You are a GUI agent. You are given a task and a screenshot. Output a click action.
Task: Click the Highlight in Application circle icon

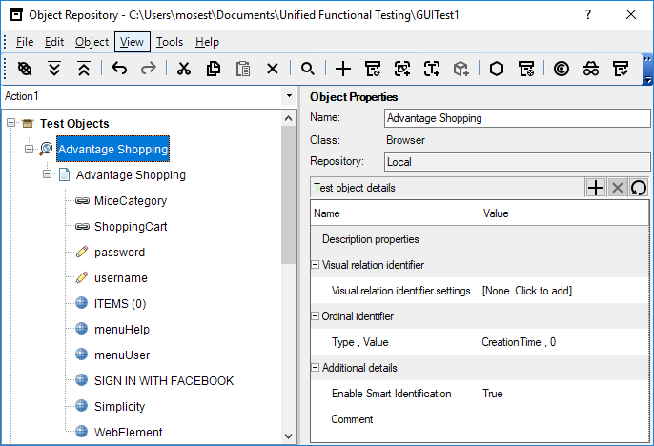click(561, 69)
